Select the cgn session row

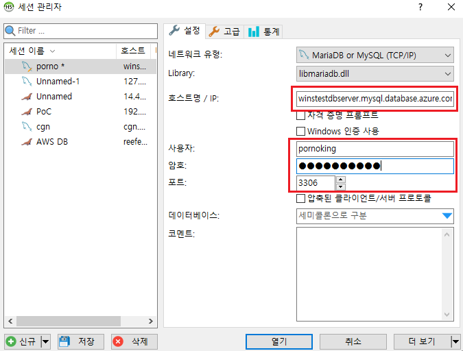(80, 127)
